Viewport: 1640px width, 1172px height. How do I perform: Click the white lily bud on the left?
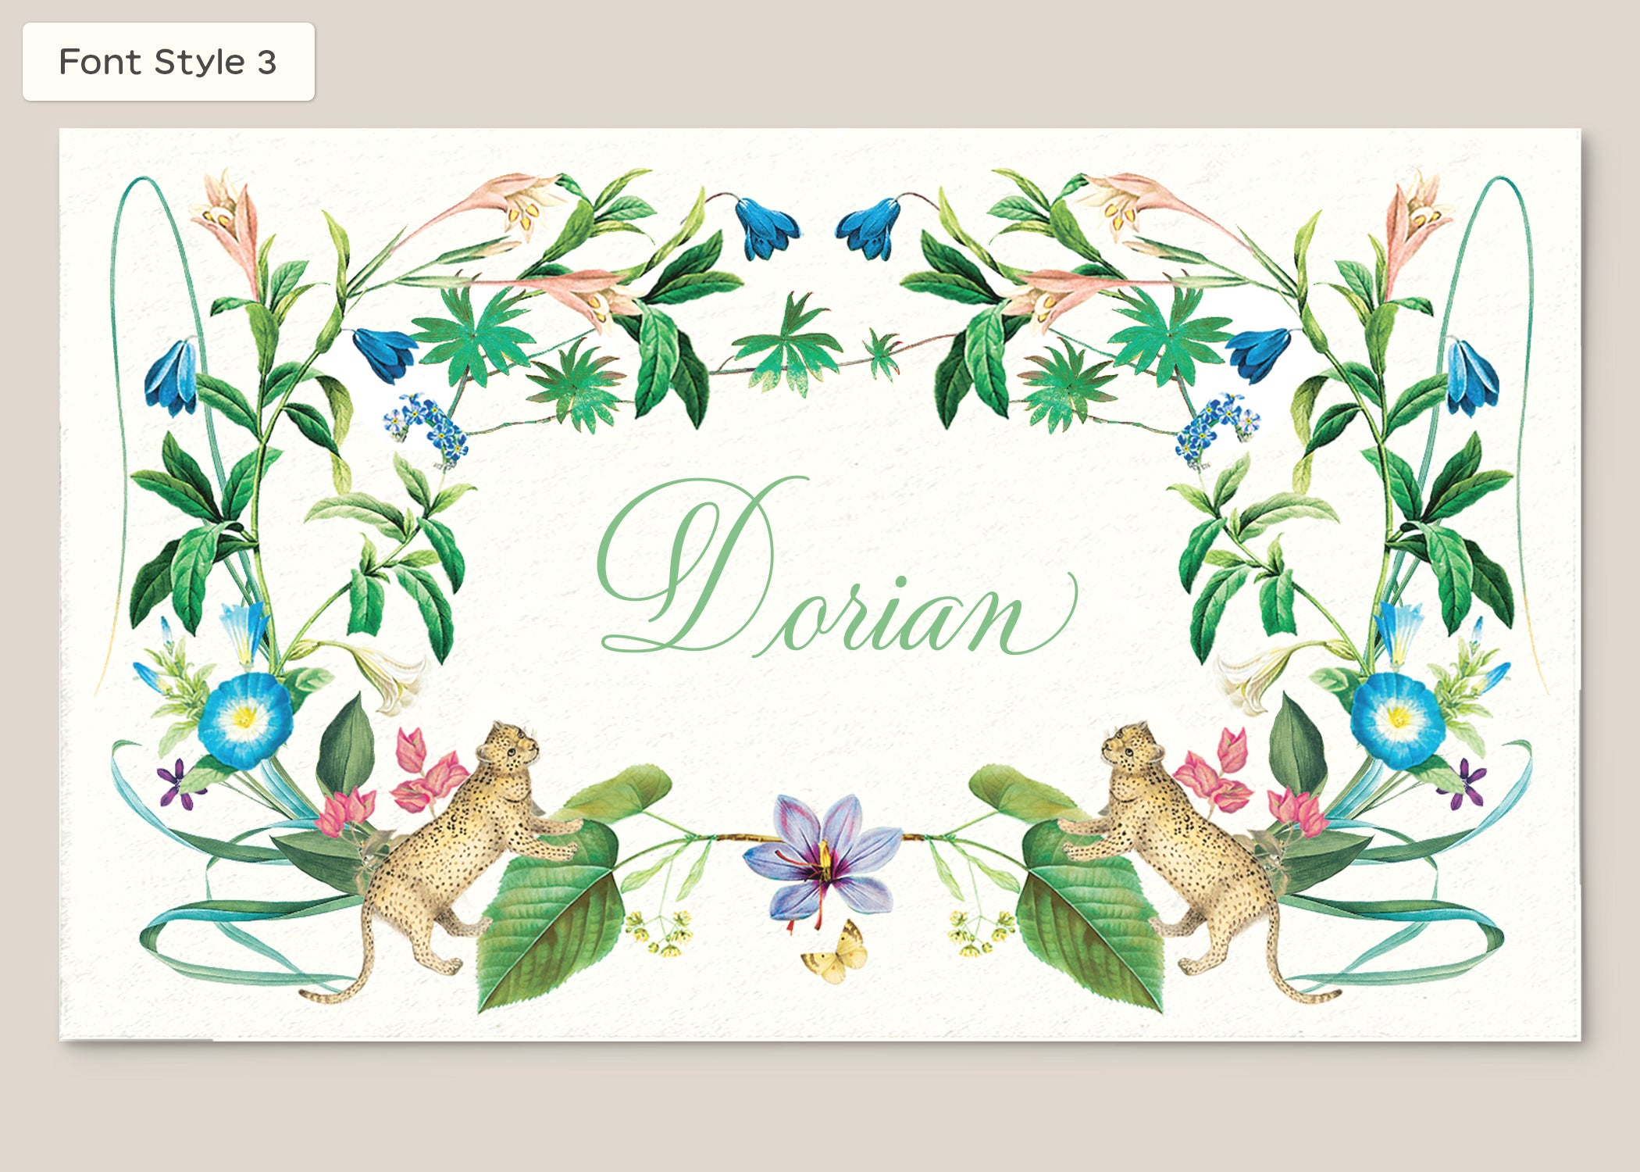tap(390, 677)
